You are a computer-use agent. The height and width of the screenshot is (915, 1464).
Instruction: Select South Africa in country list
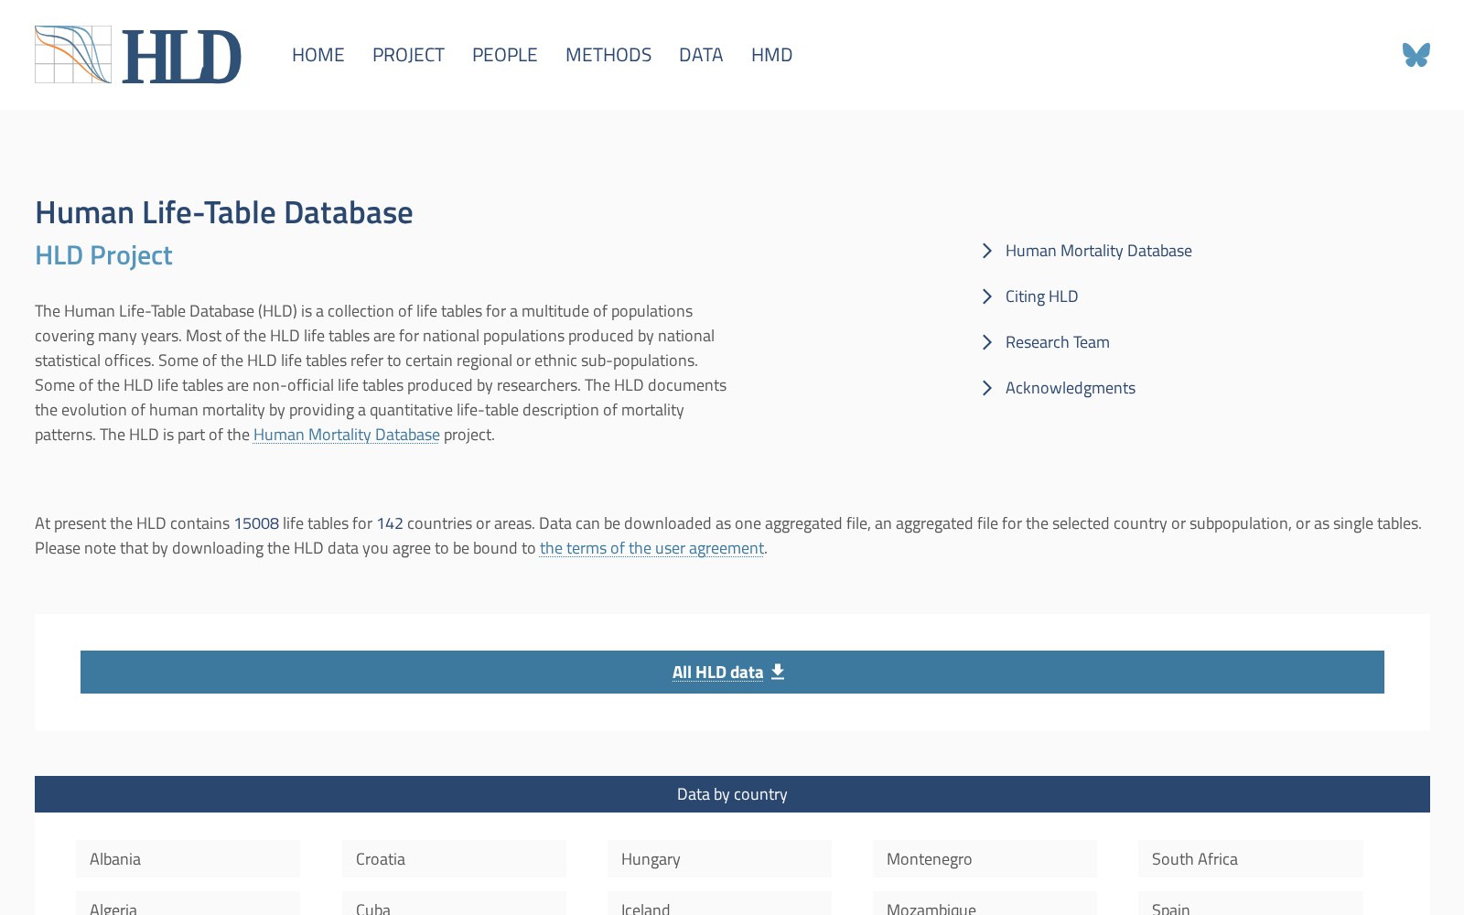pyautogui.click(x=1251, y=859)
